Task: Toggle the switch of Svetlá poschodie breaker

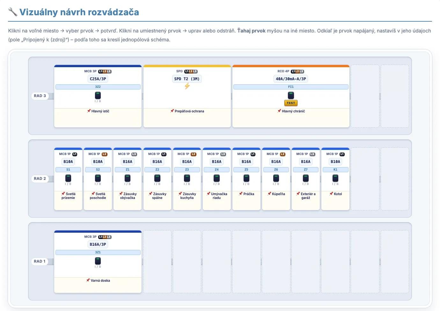Action: click(x=98, y=178)
